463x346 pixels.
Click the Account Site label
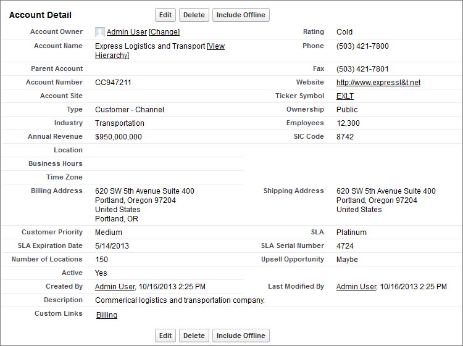pos(61,96)
